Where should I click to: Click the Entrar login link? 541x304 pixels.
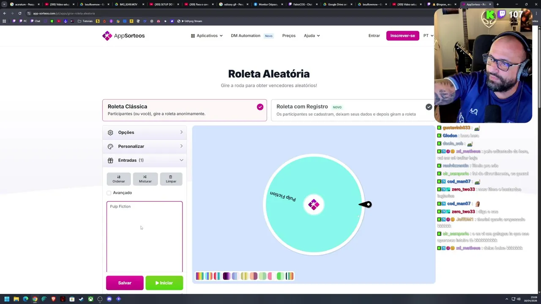[374, 36]
